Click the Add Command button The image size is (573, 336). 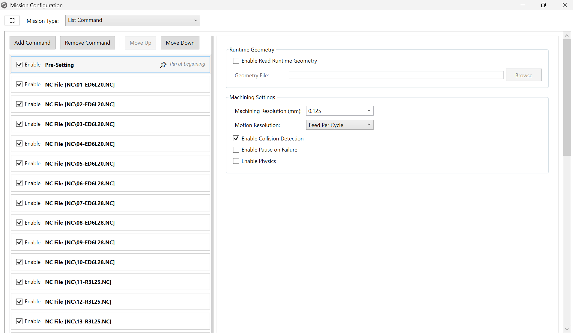32,43
